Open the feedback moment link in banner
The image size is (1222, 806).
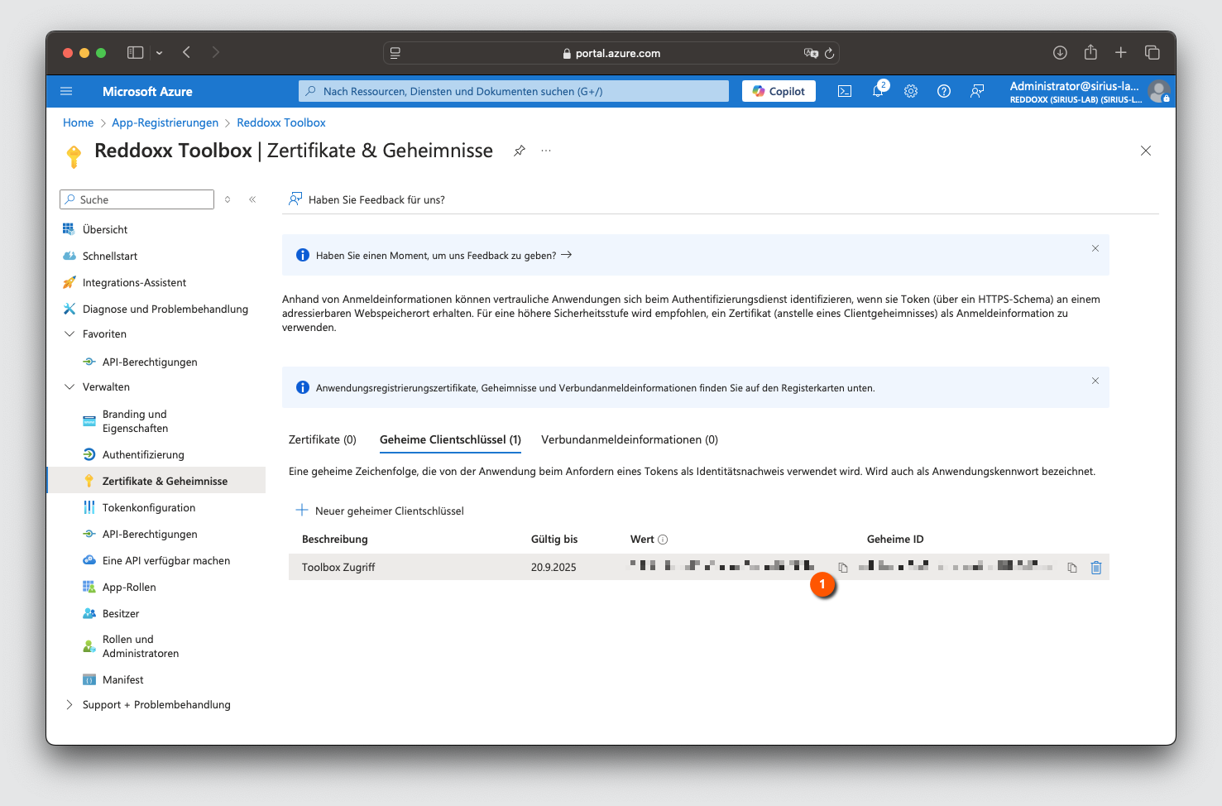[443, 256]
